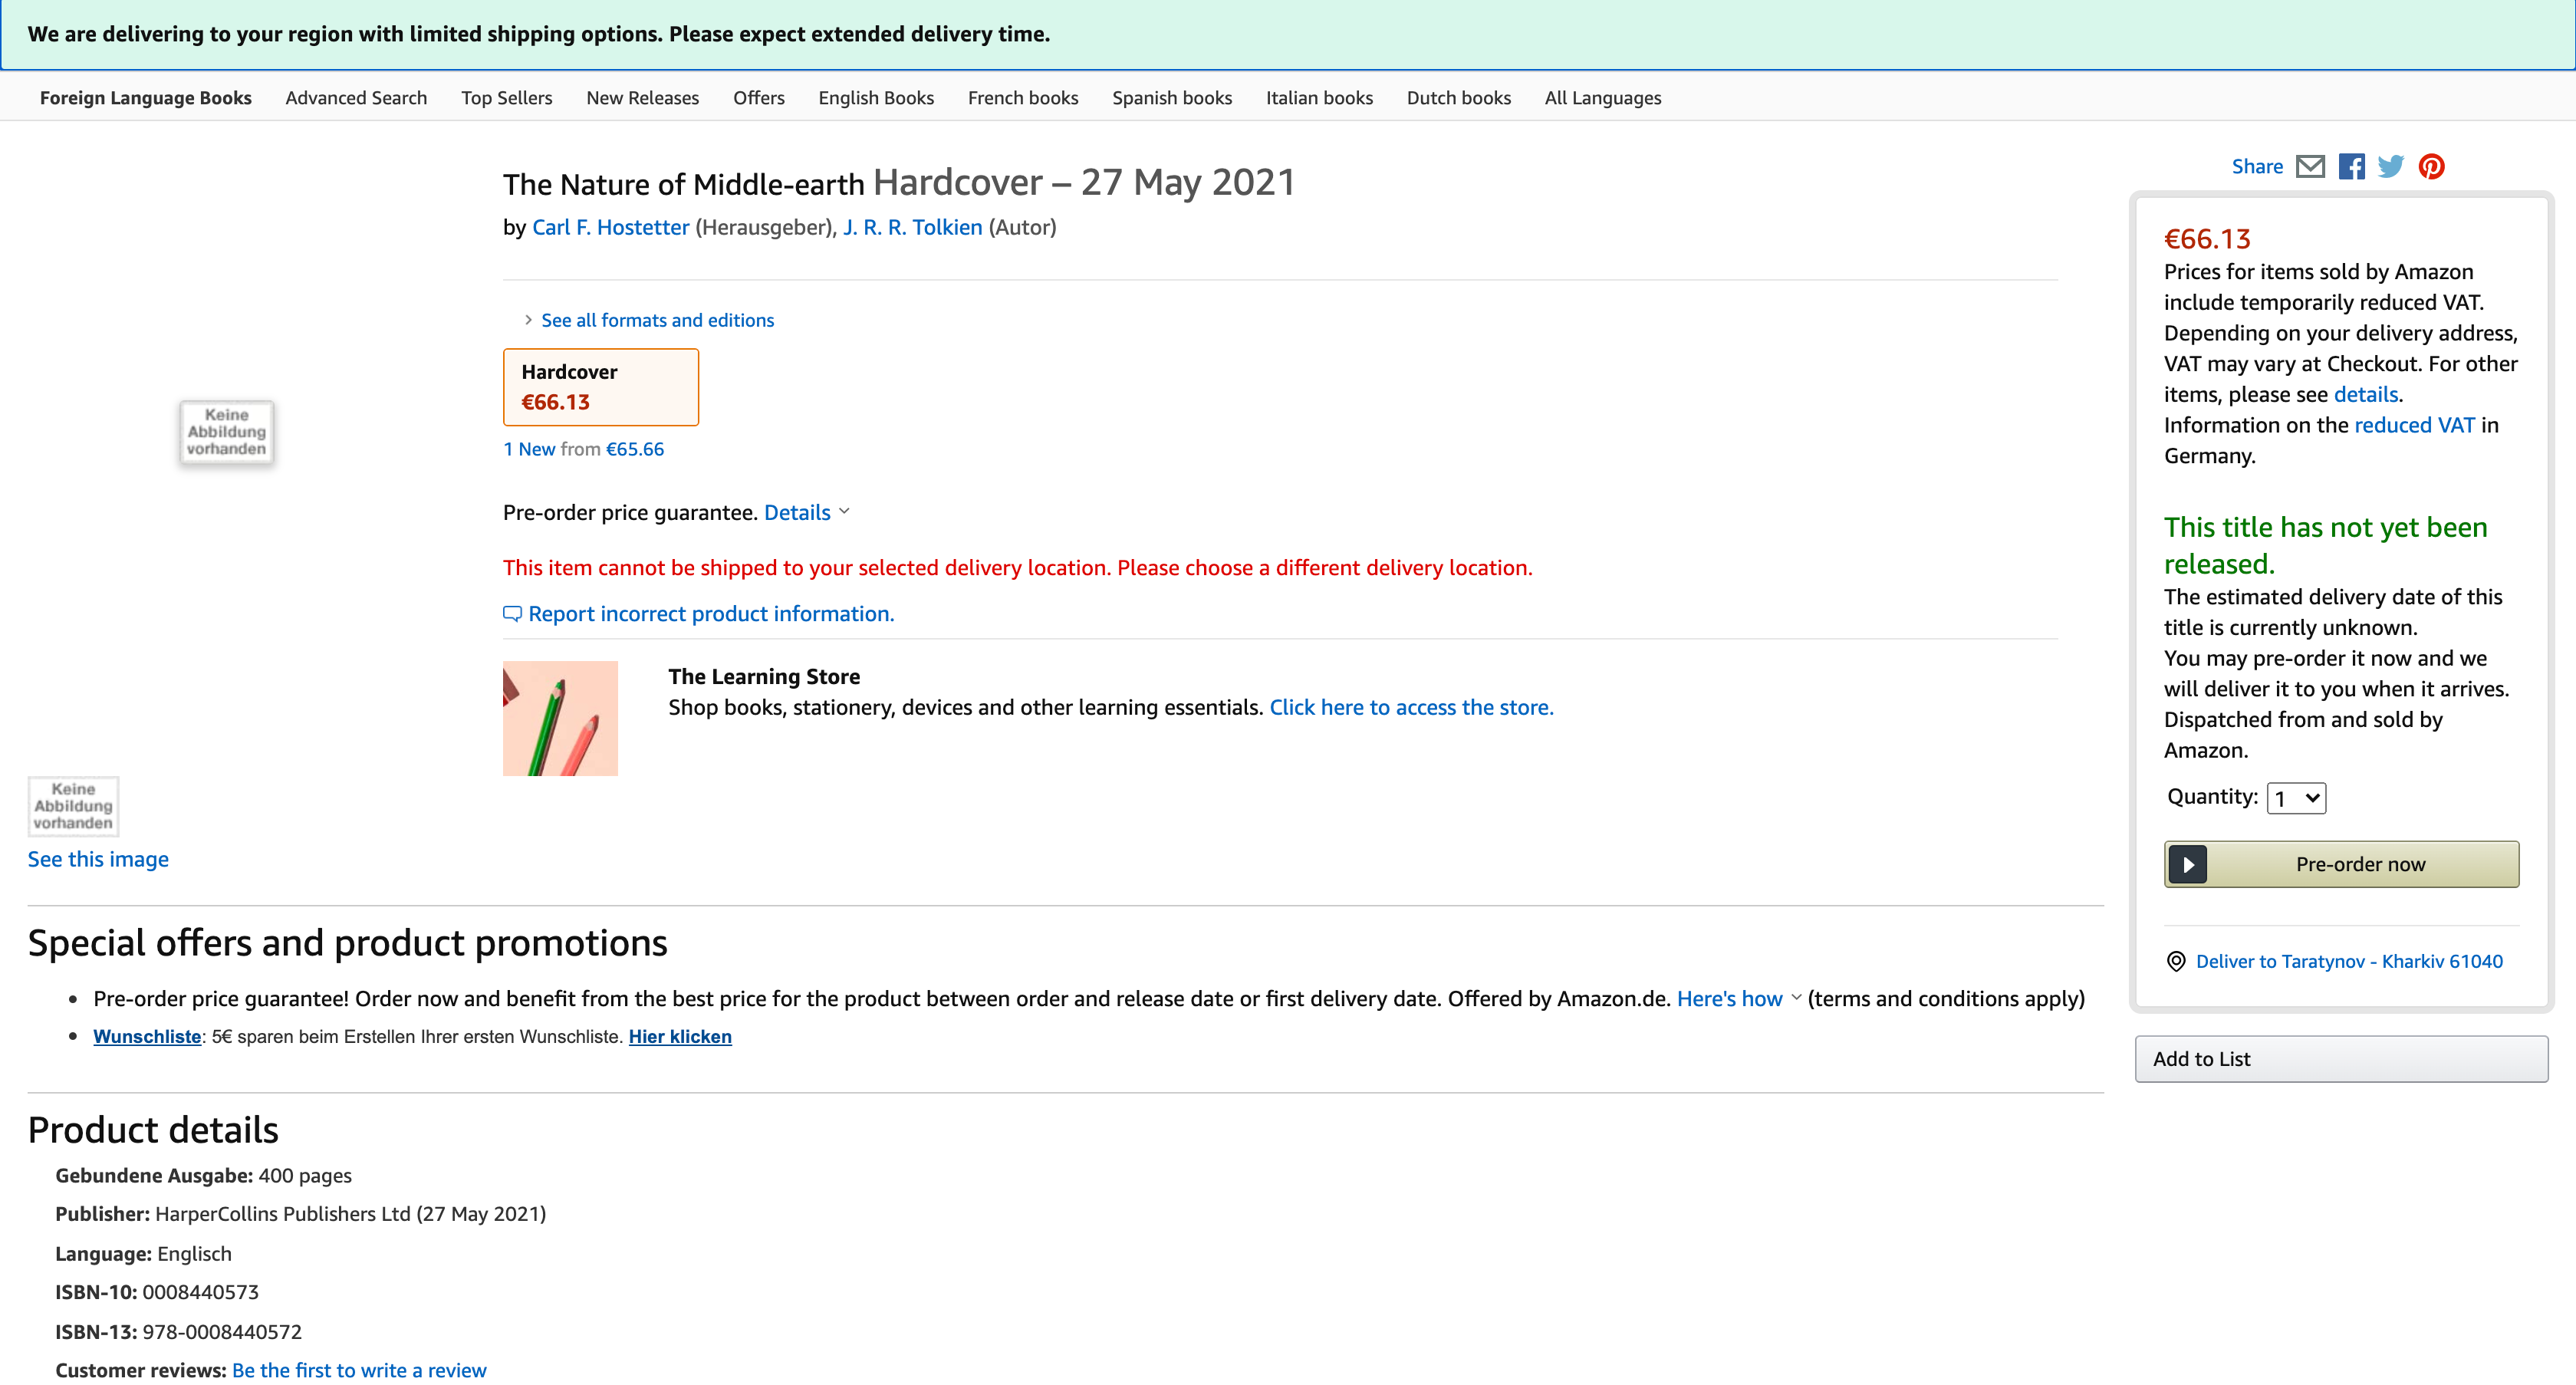Image resolution: width=2576 pixels, height=1385 pixels.
Task: Select the Hardcover €66.13 format box
Action: pyautogui.click(x=600, y=387)
